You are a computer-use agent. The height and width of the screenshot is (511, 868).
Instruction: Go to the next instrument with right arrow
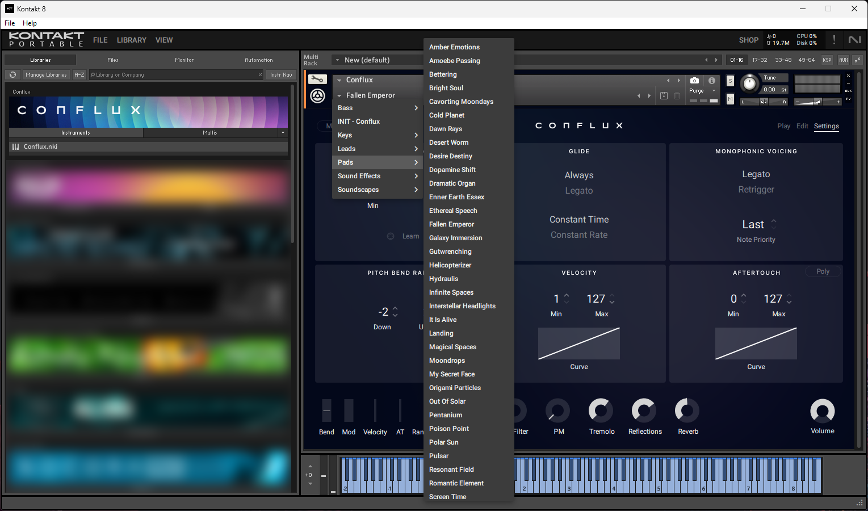click(678, 80)
